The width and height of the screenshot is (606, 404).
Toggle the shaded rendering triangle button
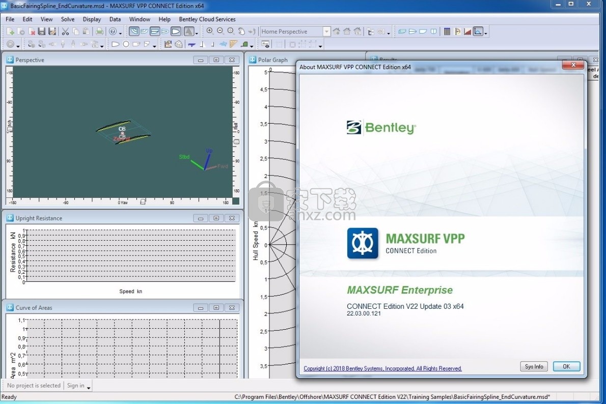click(x=188, y=32)
